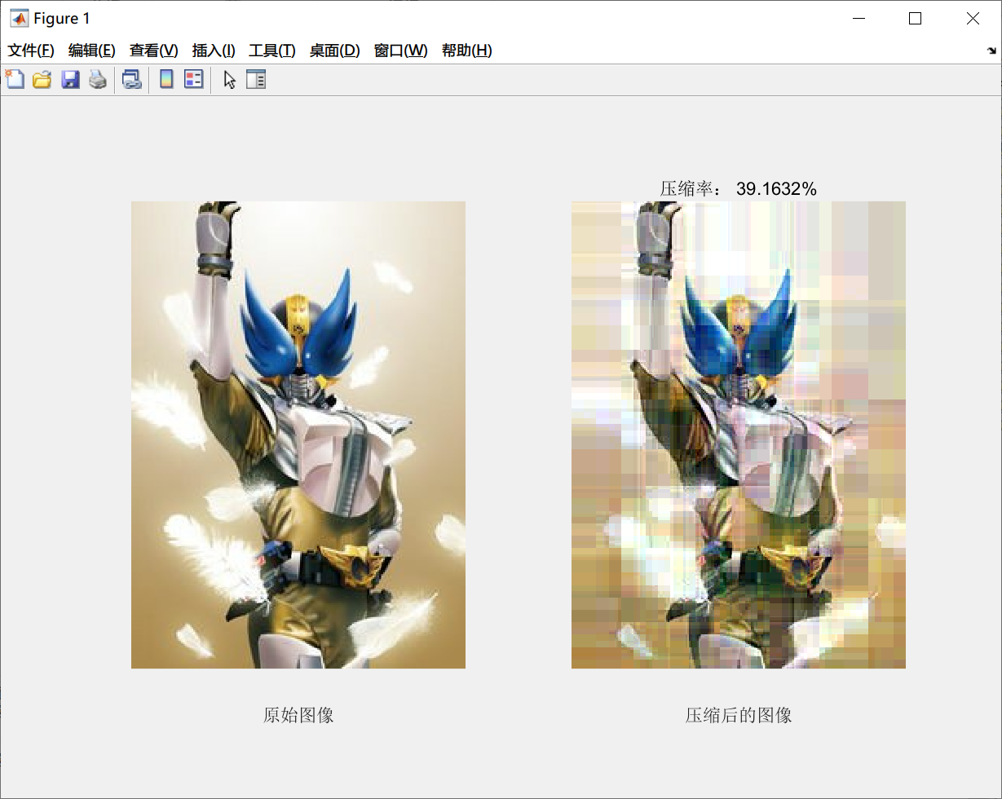Screen dimensions: 1002x799
Task: Click the 压缩后的图像 label
Action: click(x=739, y=715)
